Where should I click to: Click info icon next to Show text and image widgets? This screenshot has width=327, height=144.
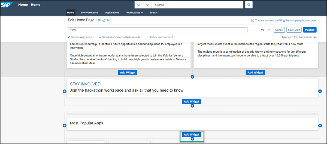[141, 37]
